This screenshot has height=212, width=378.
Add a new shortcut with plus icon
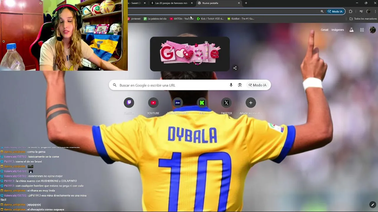(x=251, y=103)
